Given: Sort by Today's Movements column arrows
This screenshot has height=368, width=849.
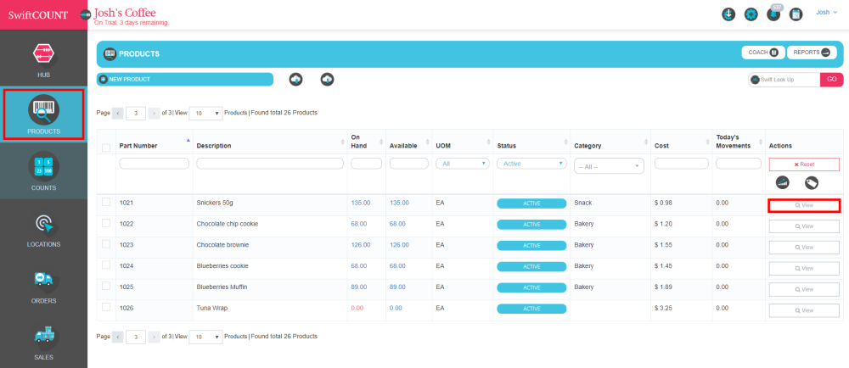Looking at the screenshot, I should coord(762,142).
